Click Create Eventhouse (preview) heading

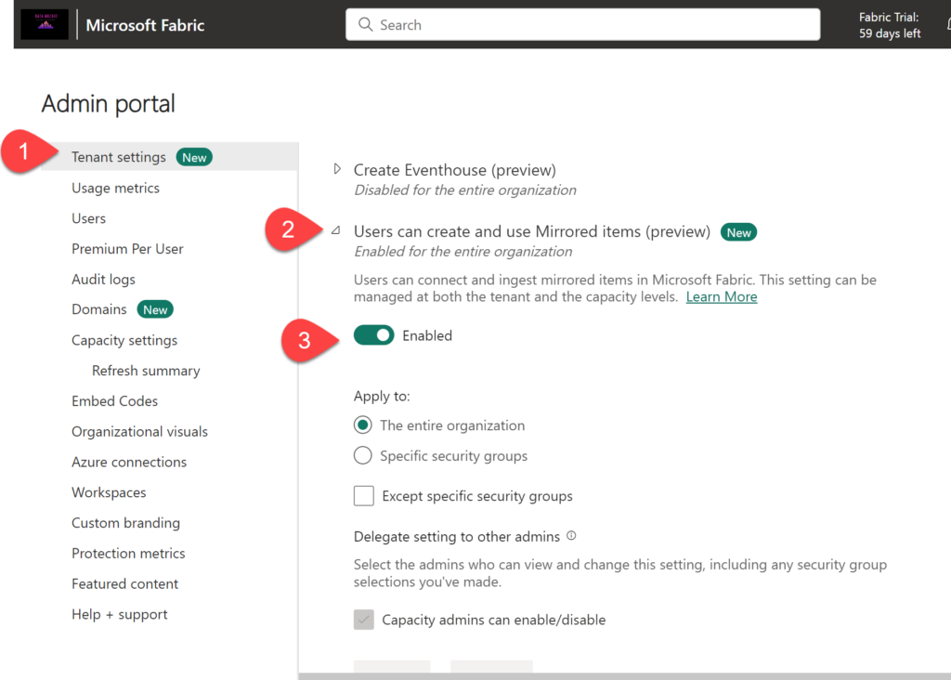click(x=455, y=170)
